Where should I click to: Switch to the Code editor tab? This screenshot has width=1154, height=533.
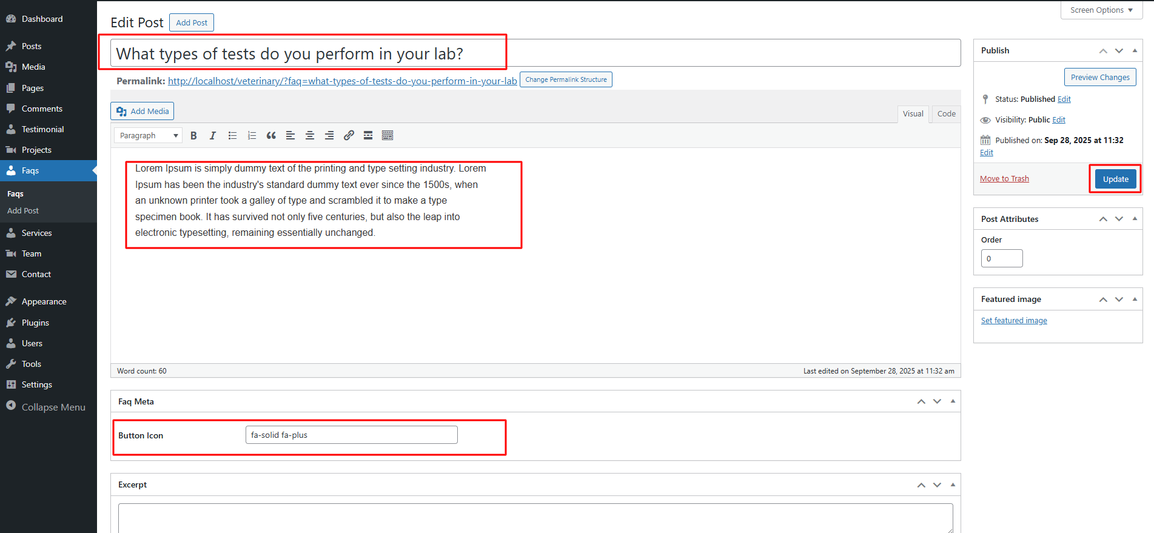[x=946, y=114]
